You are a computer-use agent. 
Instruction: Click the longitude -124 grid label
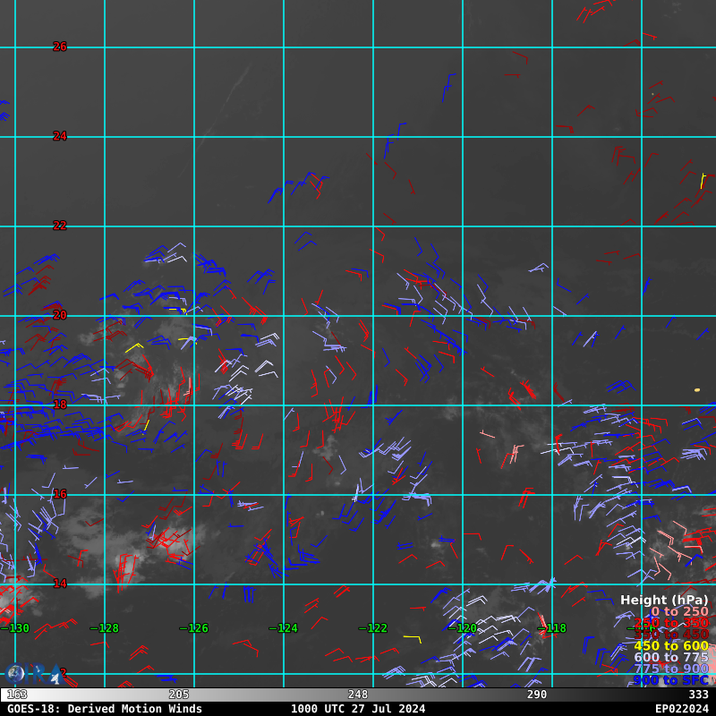pyautogui.click(x=283, y=628)
